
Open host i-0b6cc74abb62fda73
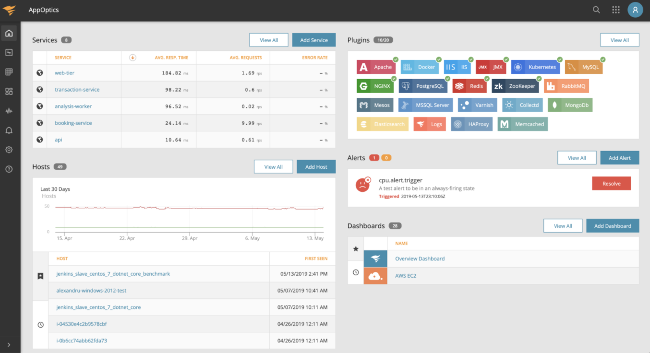82,341
